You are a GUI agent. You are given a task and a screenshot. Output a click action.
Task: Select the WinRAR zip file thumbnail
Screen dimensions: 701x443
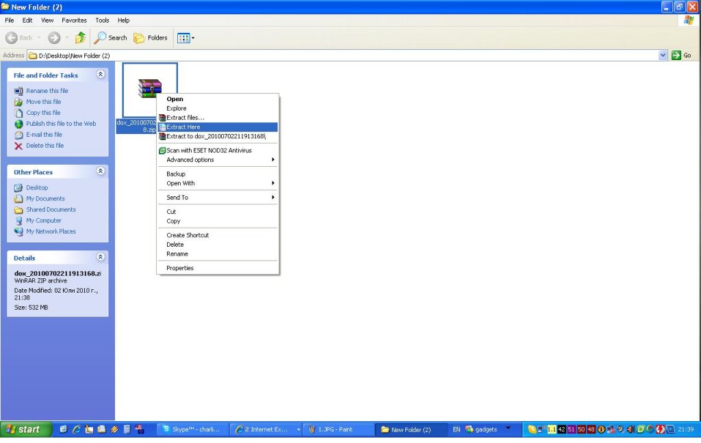click(x=150, y=90)
